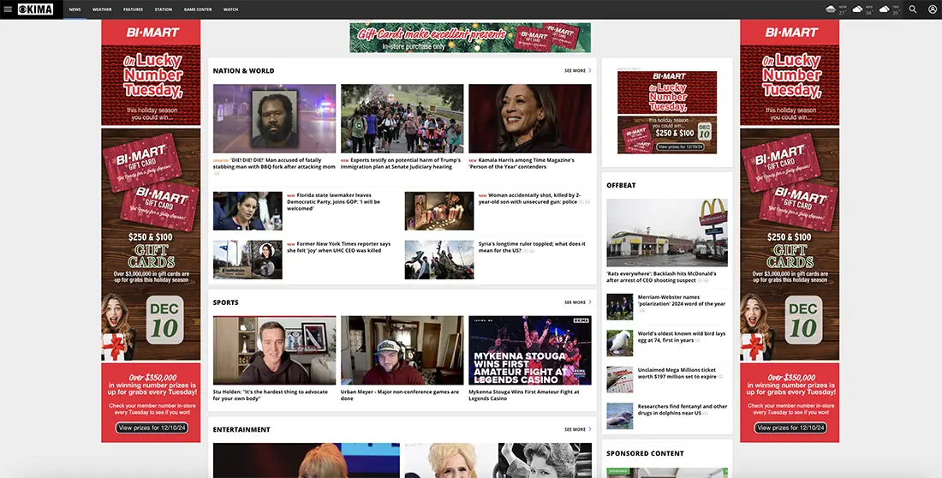Click 'View prizes for 12/10/24' in sidebar box ad

click(679, 146)
